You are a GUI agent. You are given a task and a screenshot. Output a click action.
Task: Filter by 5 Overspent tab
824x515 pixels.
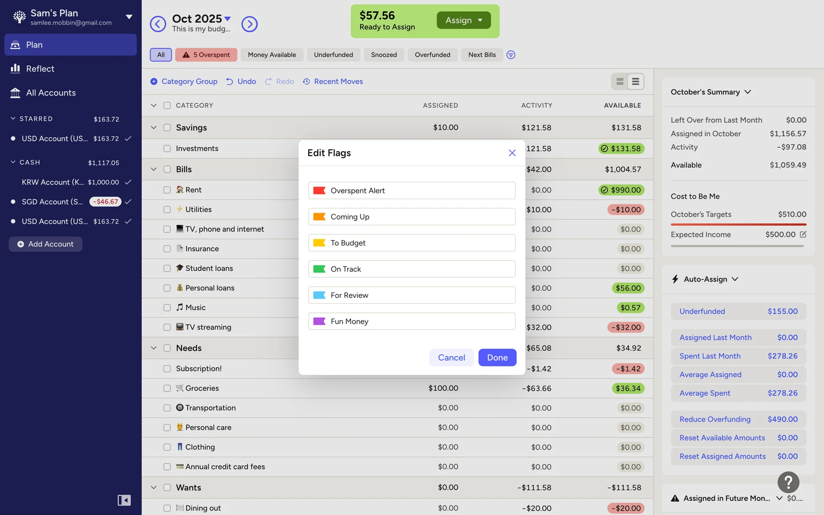206,55
